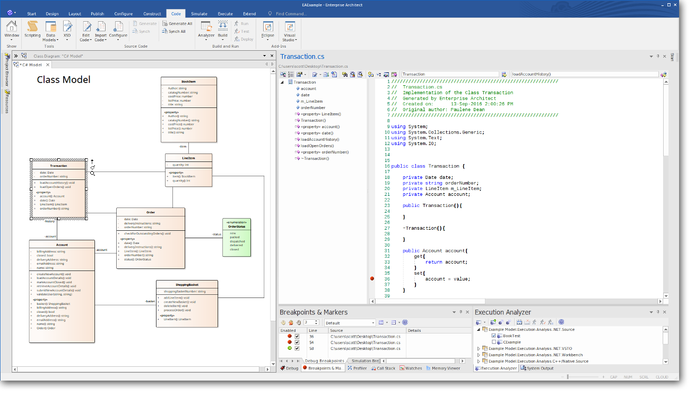Select the Construct ribbon tab
The width and height of the screenshot is (695, 397).
click(x=152, y=14)
